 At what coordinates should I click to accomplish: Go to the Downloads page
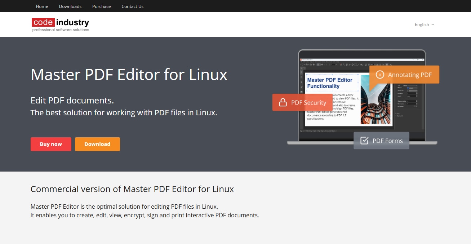pos(70,6)
